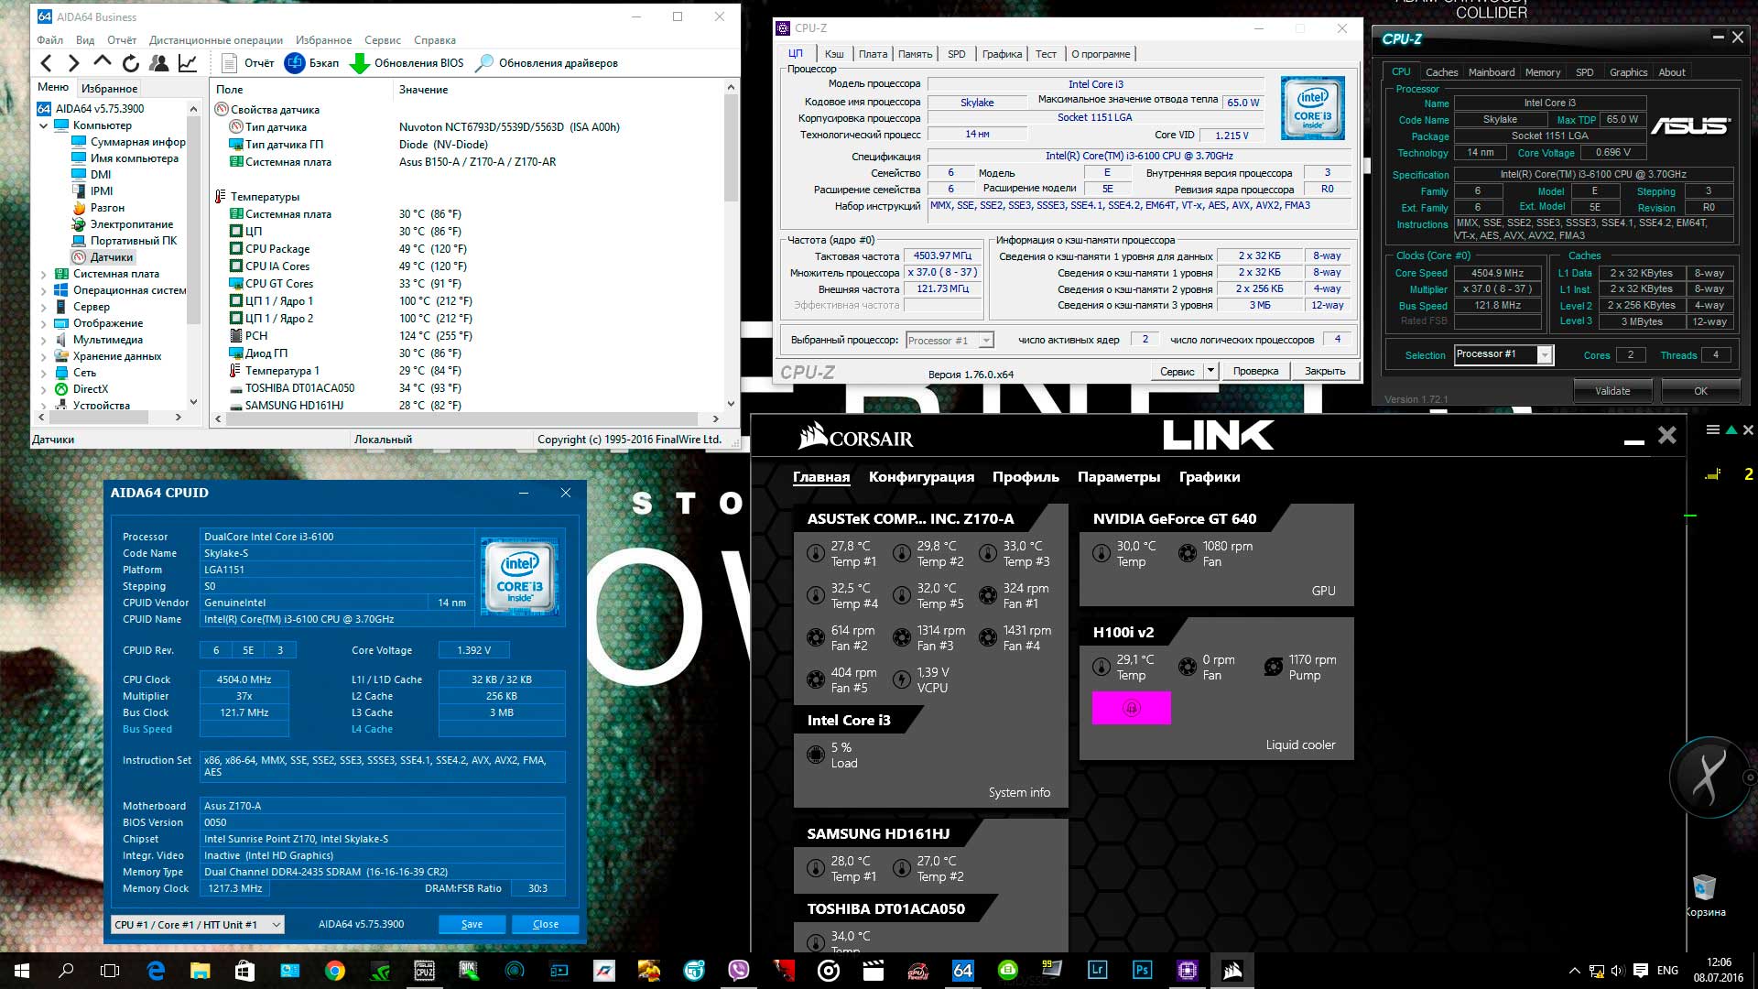
Task: Click the remote users icon in AIDA64 toolbar
Action: coord(158,63)
